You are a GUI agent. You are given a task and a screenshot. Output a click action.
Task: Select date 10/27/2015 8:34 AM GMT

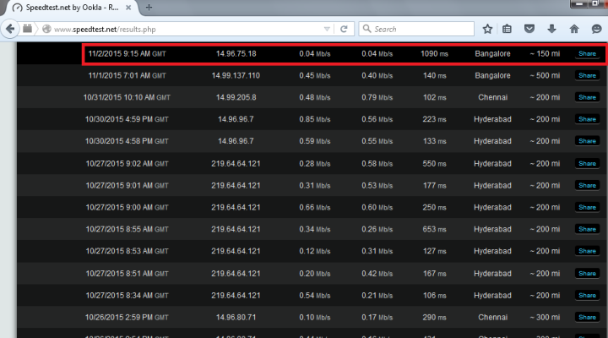pos(127,295)
